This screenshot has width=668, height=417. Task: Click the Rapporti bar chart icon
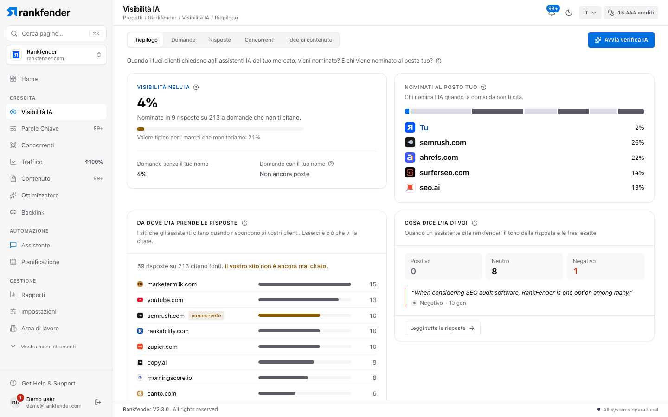tap(13, 295)
